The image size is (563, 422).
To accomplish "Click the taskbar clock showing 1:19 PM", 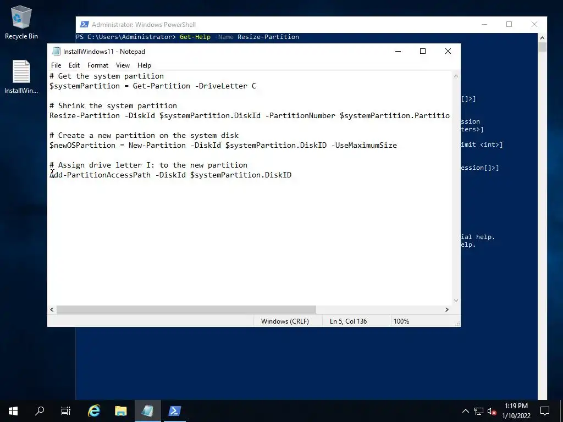I will click(x=516, y=411).
